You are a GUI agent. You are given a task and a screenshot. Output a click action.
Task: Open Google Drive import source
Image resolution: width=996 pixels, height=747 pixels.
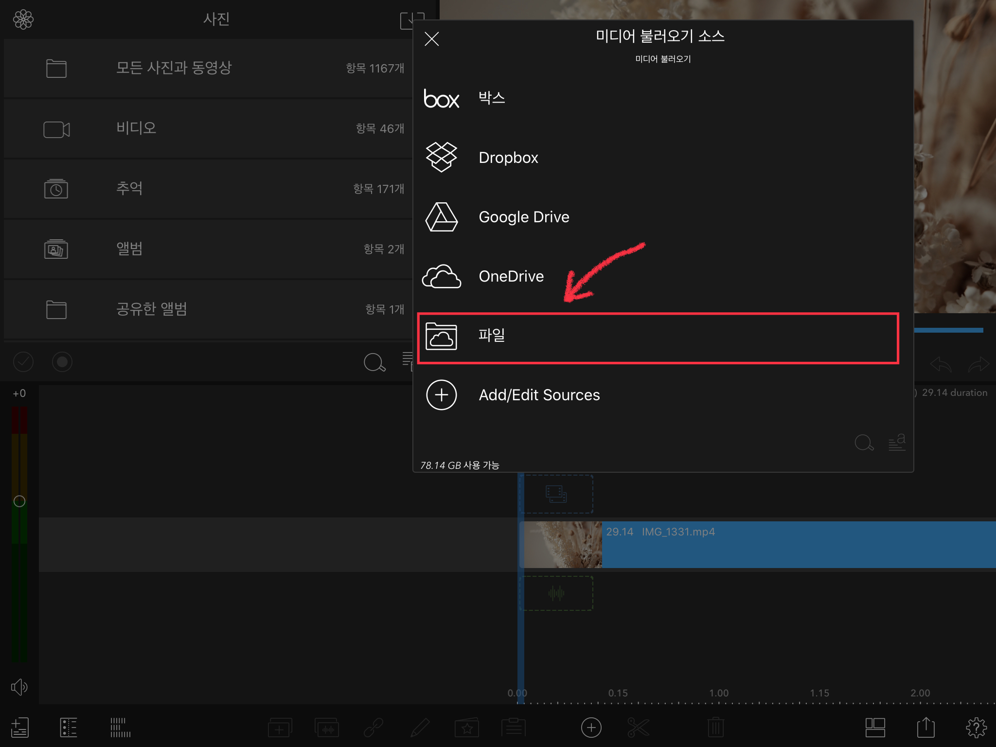click(523, 217)
